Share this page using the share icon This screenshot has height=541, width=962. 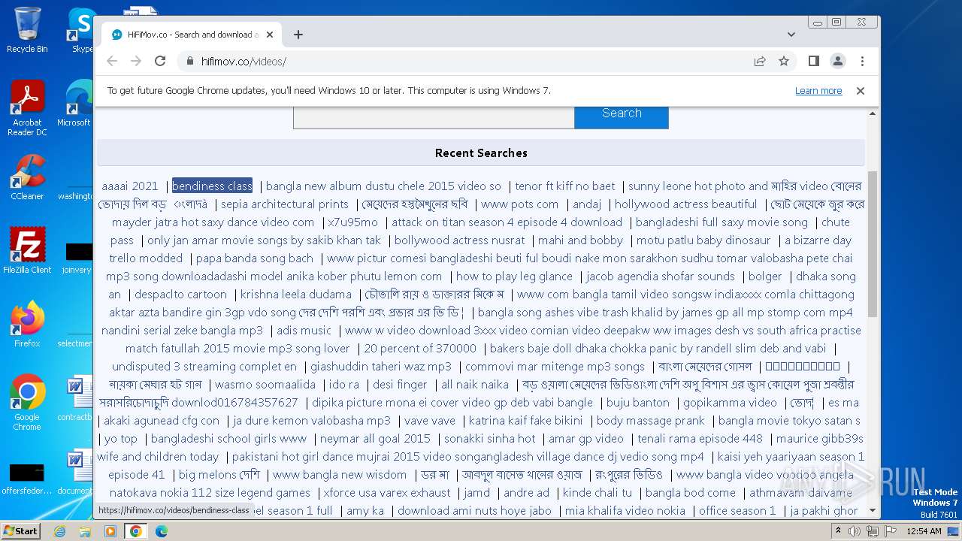[760, 61]
